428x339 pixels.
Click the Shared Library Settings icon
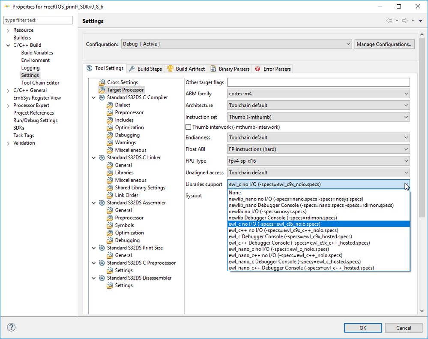coord(110,188)
